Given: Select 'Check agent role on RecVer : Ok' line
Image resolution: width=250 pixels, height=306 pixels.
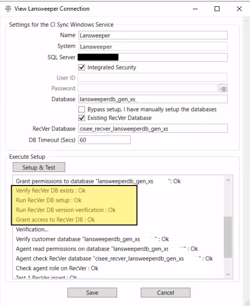Looking at the screenshot, I should click(57, 268).
